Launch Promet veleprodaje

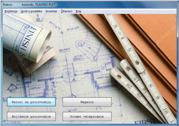(x=87, y=116)
